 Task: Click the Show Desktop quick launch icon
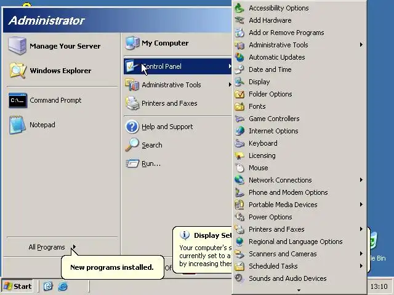pyautogui.click(x=48, y=286)
